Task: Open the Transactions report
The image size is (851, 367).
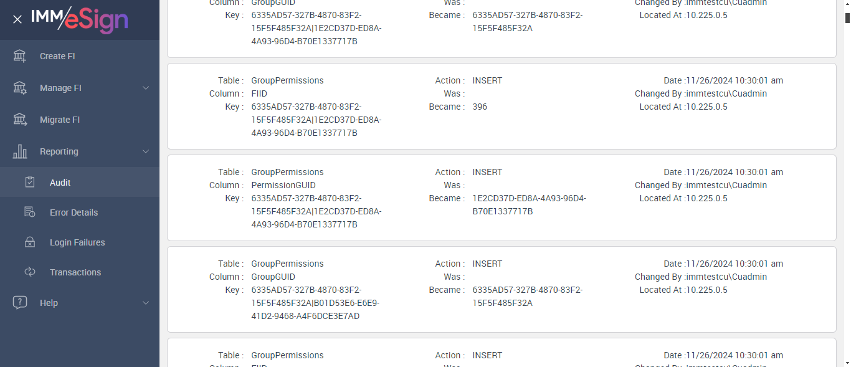Action: 75,272
